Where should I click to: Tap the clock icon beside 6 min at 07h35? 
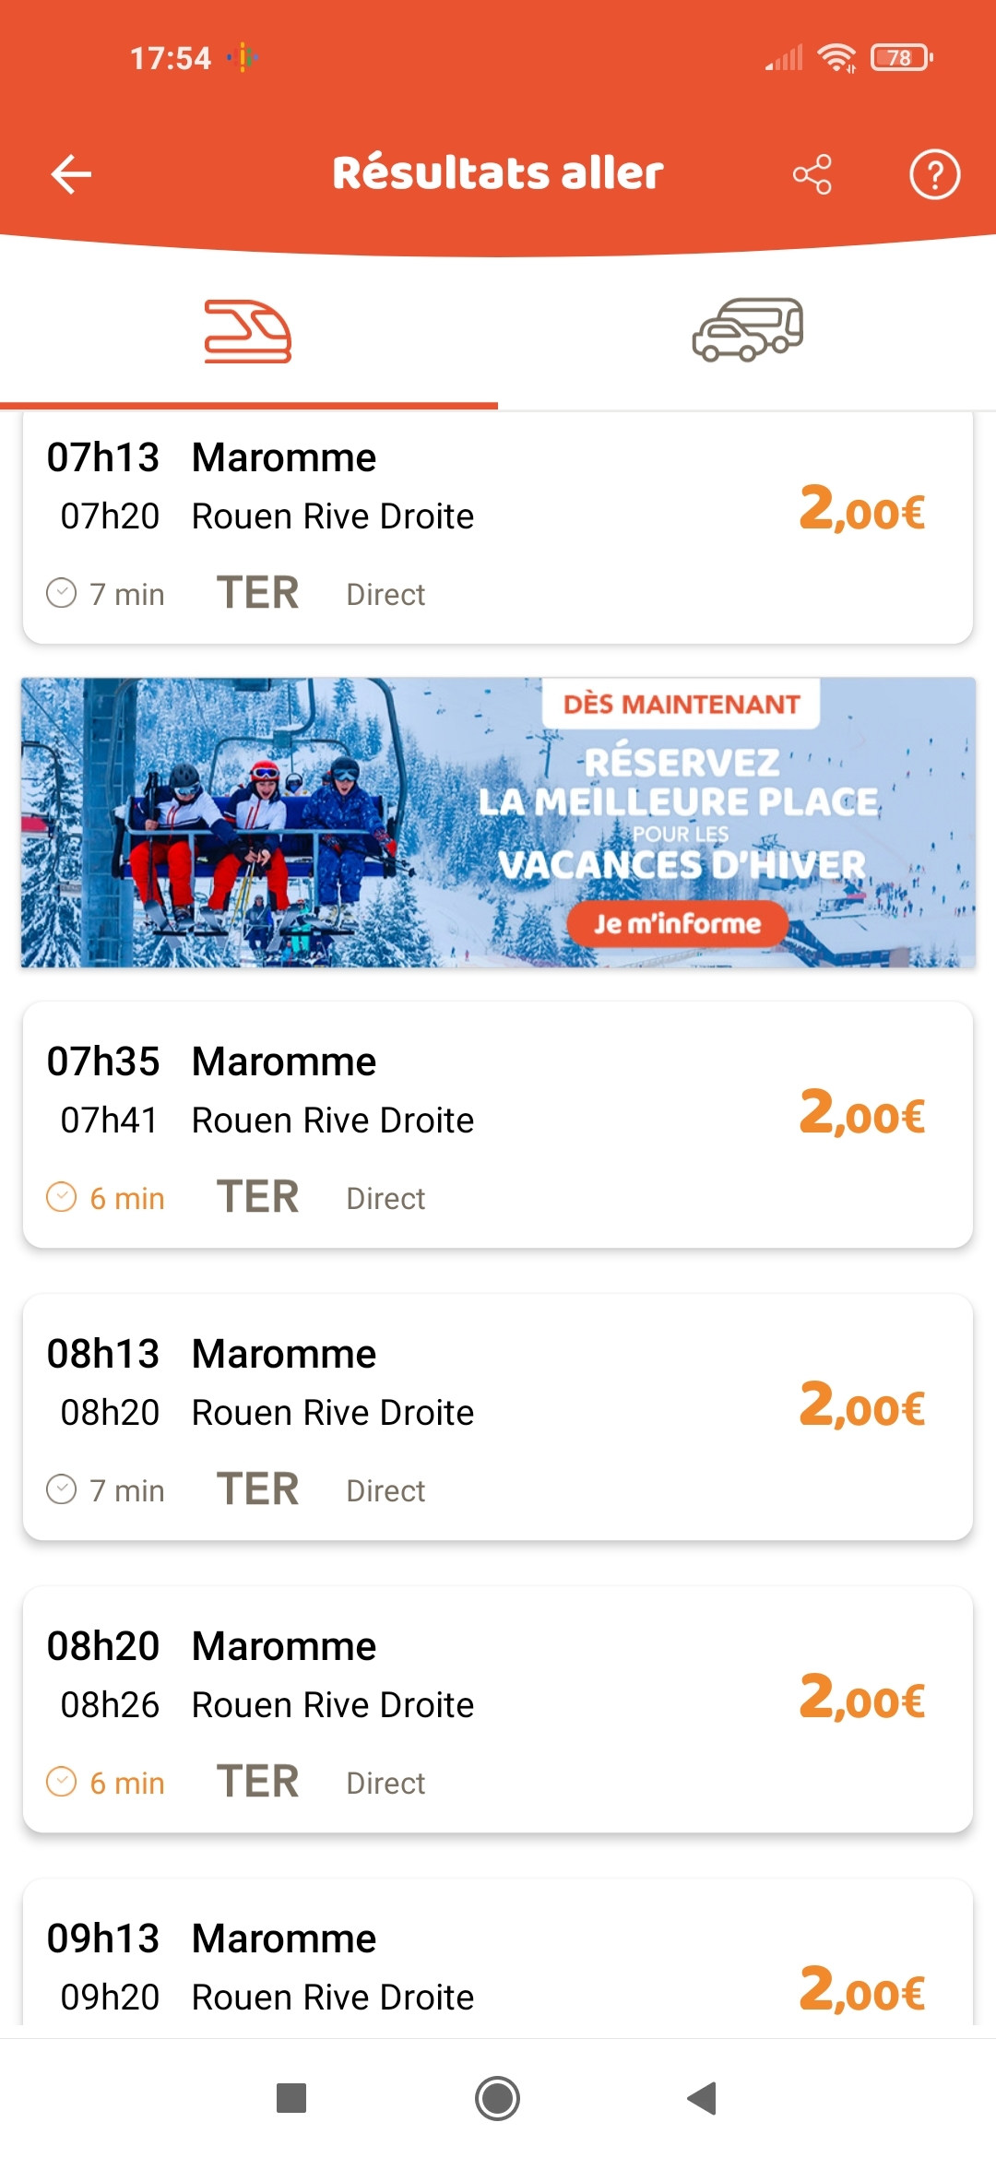click(62, 1197)
